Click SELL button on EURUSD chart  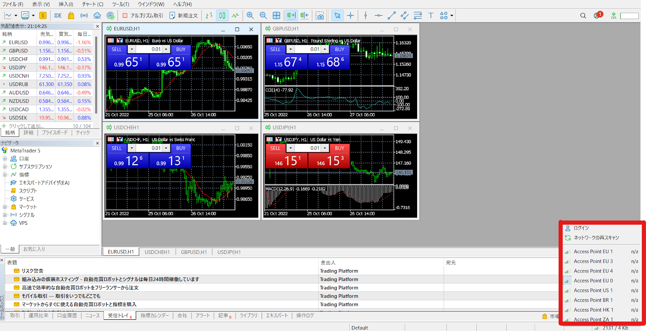coord(117,49)
